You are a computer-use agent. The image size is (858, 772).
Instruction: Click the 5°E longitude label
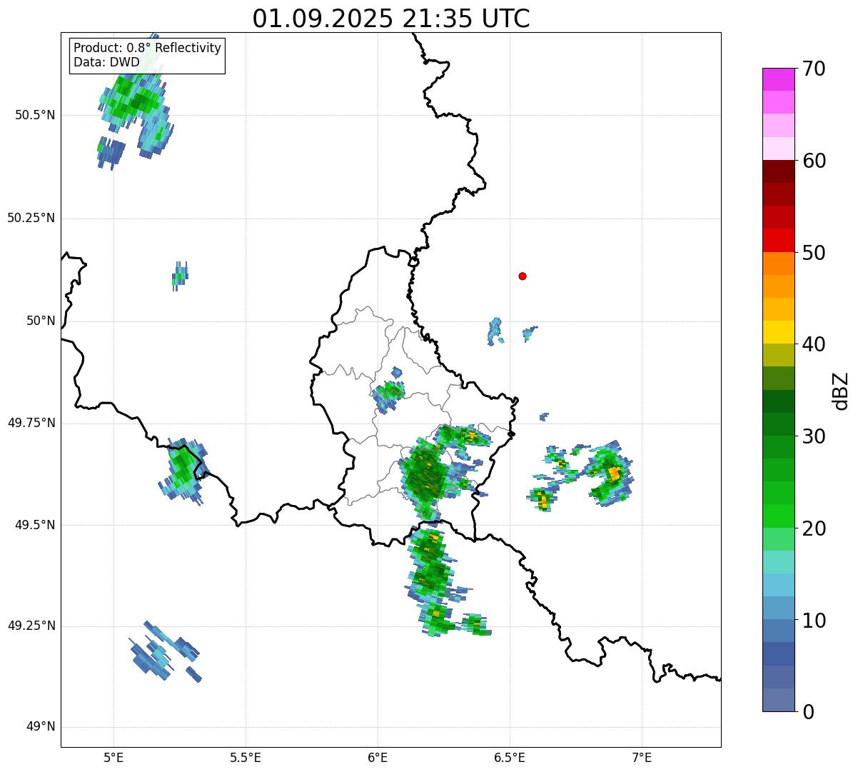(113, 757)
